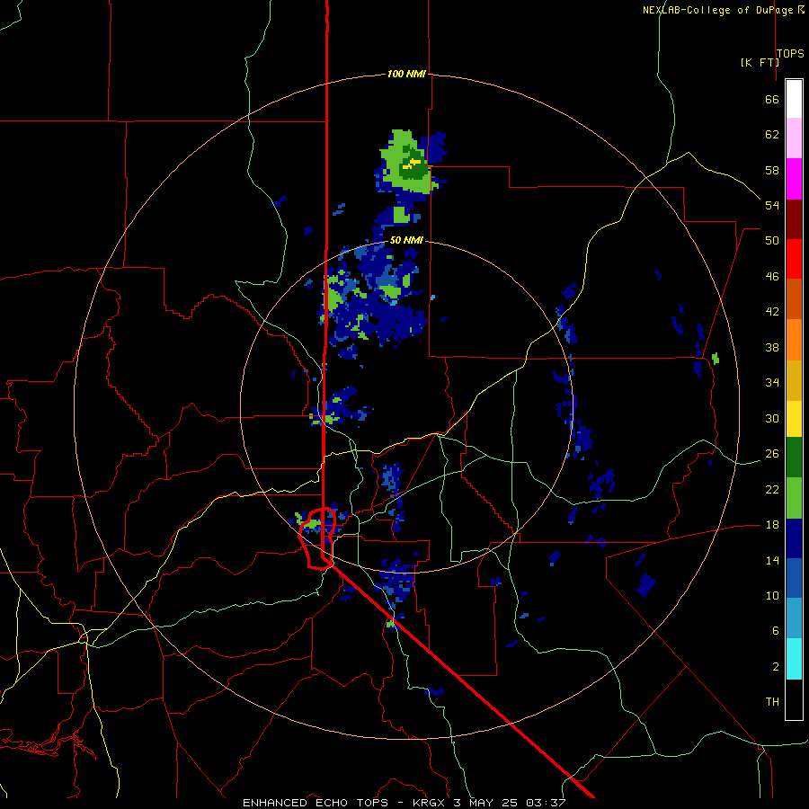809x809 pixels.
Task: Click the 100 NMI range ring label
Action: (406, 74)
